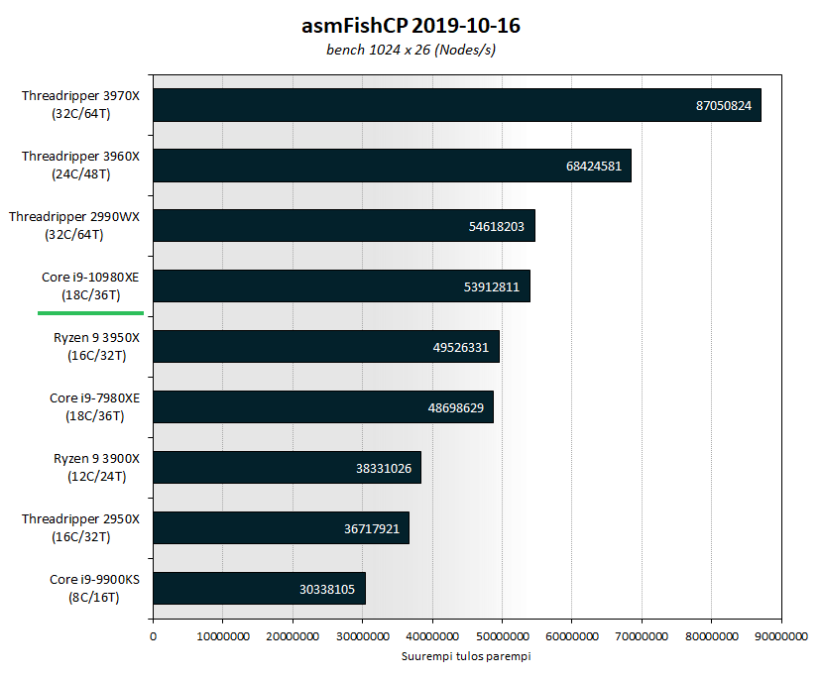The height and width of the screenshot is (680, 823).
Task: Click the value "38331026"
Action: [x=384, y=468]
